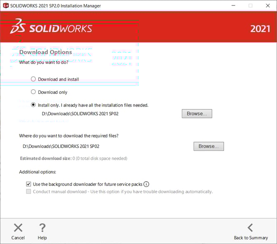Select the 'Download and install' option
277x244 pixels.
[x=33, y=79]
